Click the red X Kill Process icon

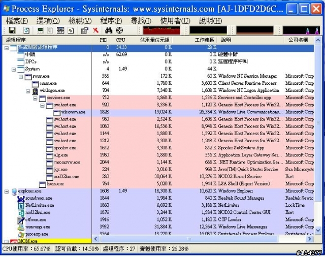(95, 30)
